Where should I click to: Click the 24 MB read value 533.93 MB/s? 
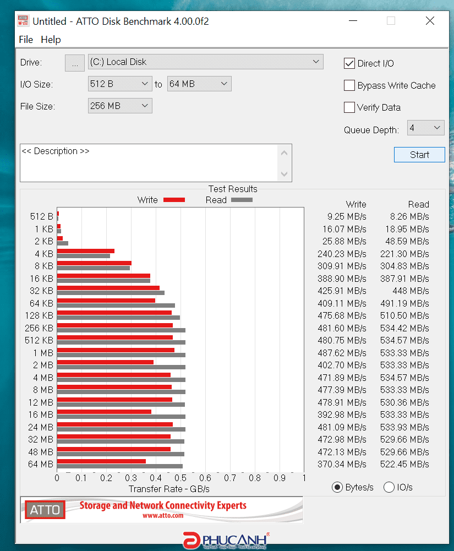pyautogui.click(x=404, y=427)
